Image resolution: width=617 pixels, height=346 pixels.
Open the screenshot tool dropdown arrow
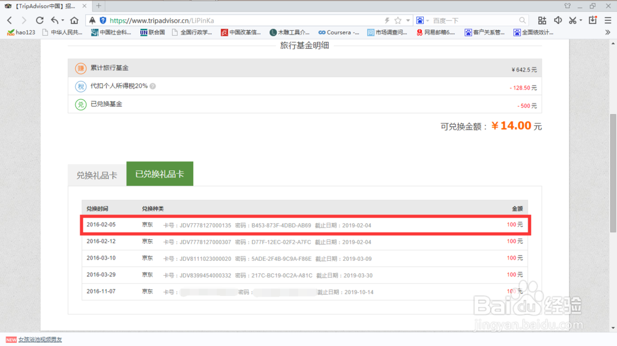[581, 20]
